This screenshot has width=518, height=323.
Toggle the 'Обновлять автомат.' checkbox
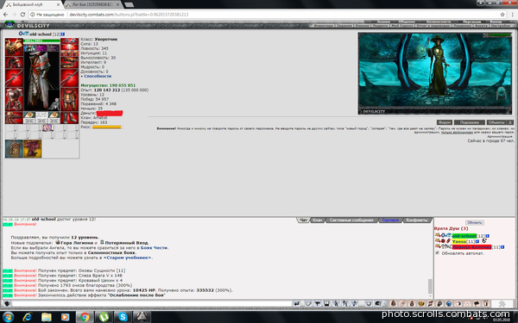coord(438,252)
